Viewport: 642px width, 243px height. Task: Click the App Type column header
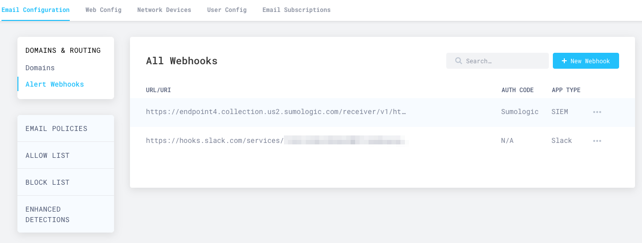click(566, 90)
